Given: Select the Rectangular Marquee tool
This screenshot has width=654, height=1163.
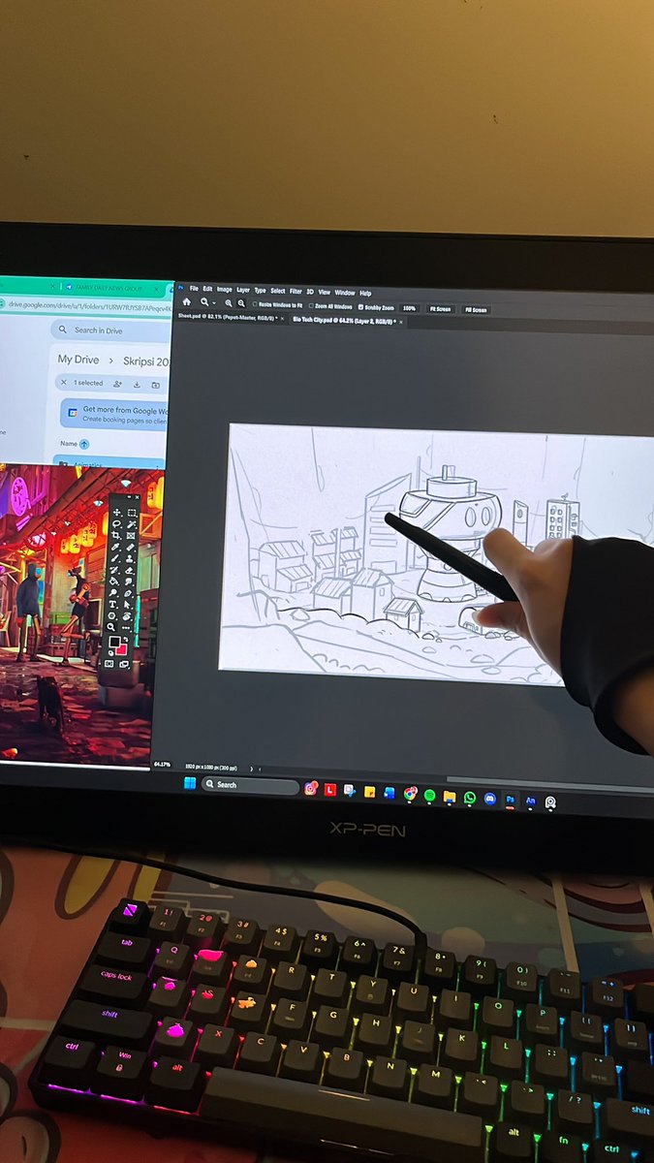Looking at the screenshot, I should (x=132, y=513).
